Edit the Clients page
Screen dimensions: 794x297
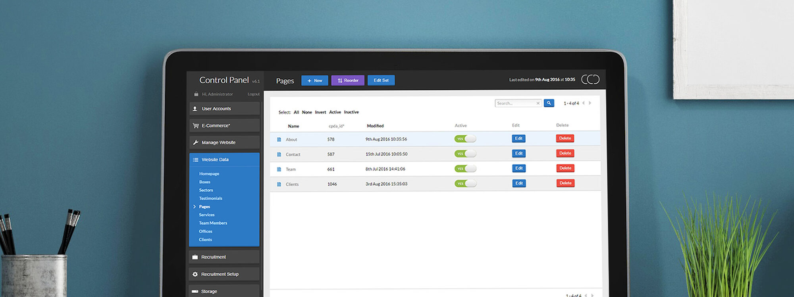coord(519,183)
